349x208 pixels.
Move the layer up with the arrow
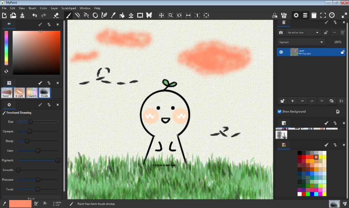click(312, 101)
